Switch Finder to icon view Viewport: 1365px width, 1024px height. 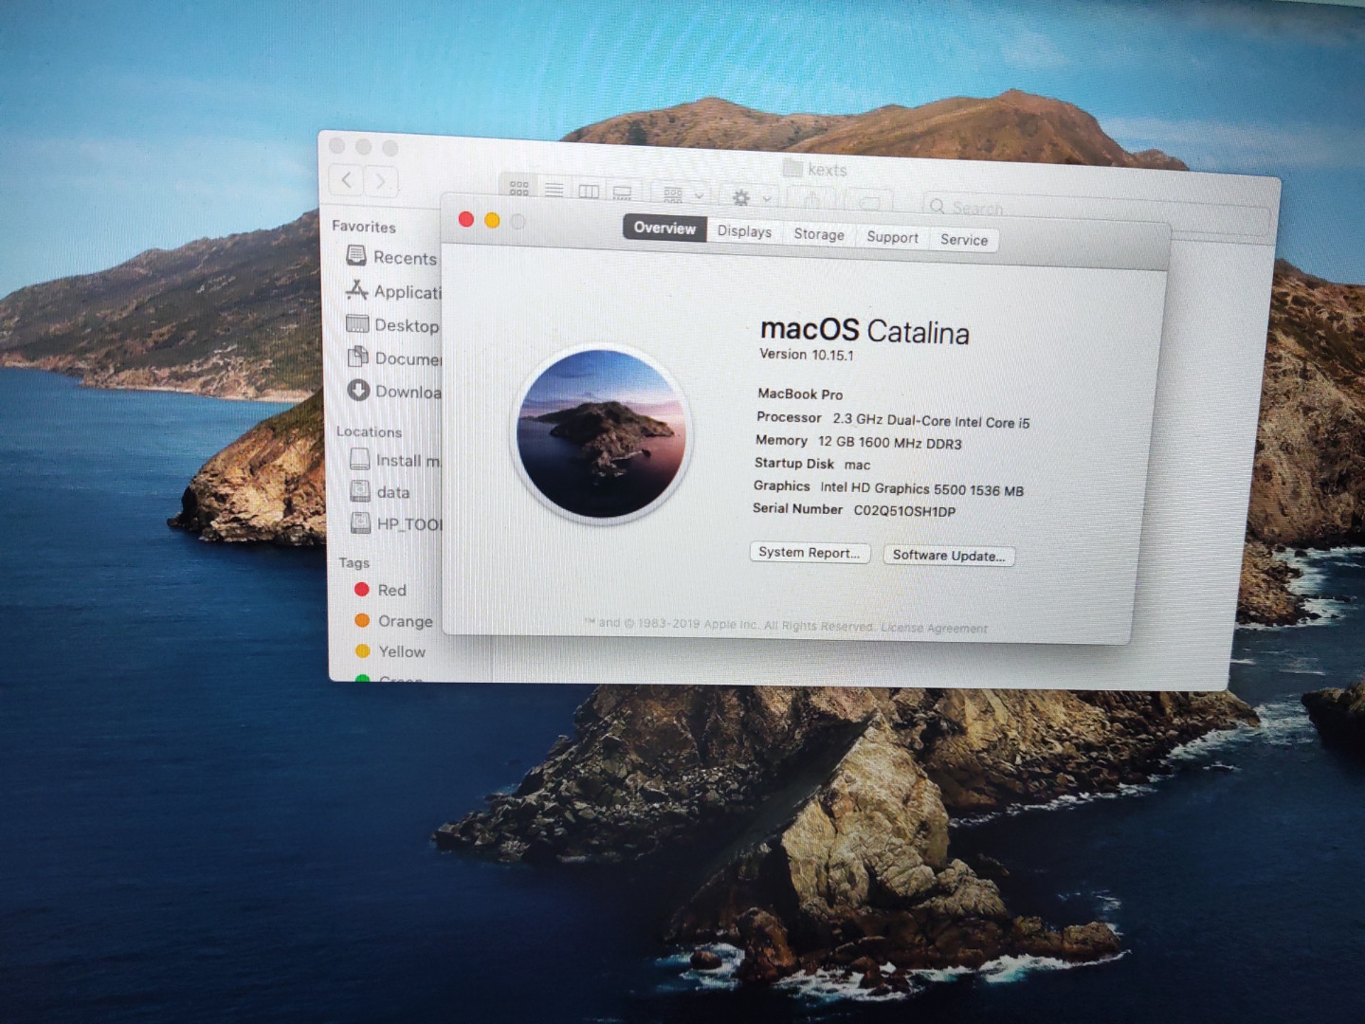point(519,188)
